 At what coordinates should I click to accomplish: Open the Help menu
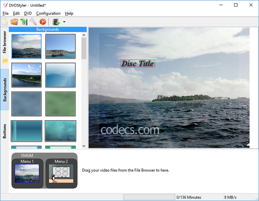(x=69, y=13)
